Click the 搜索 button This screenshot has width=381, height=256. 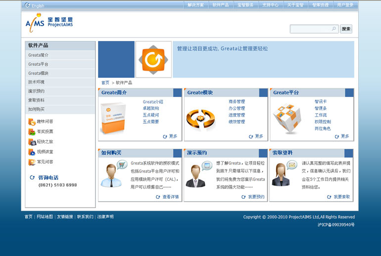tap(346, 29)
